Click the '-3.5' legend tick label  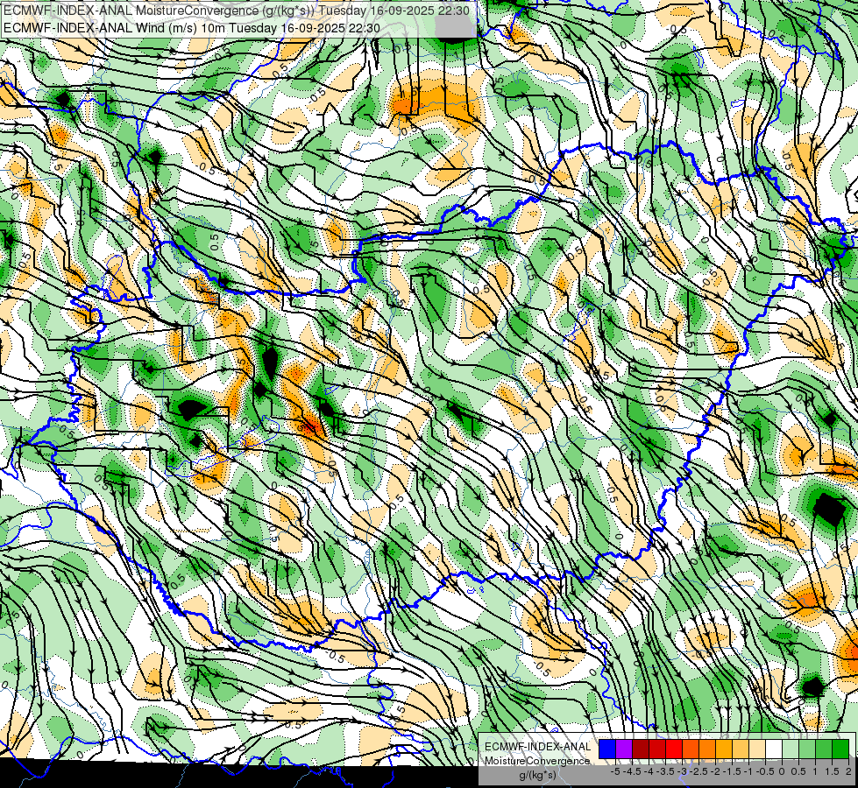click(x=665, y=771)
